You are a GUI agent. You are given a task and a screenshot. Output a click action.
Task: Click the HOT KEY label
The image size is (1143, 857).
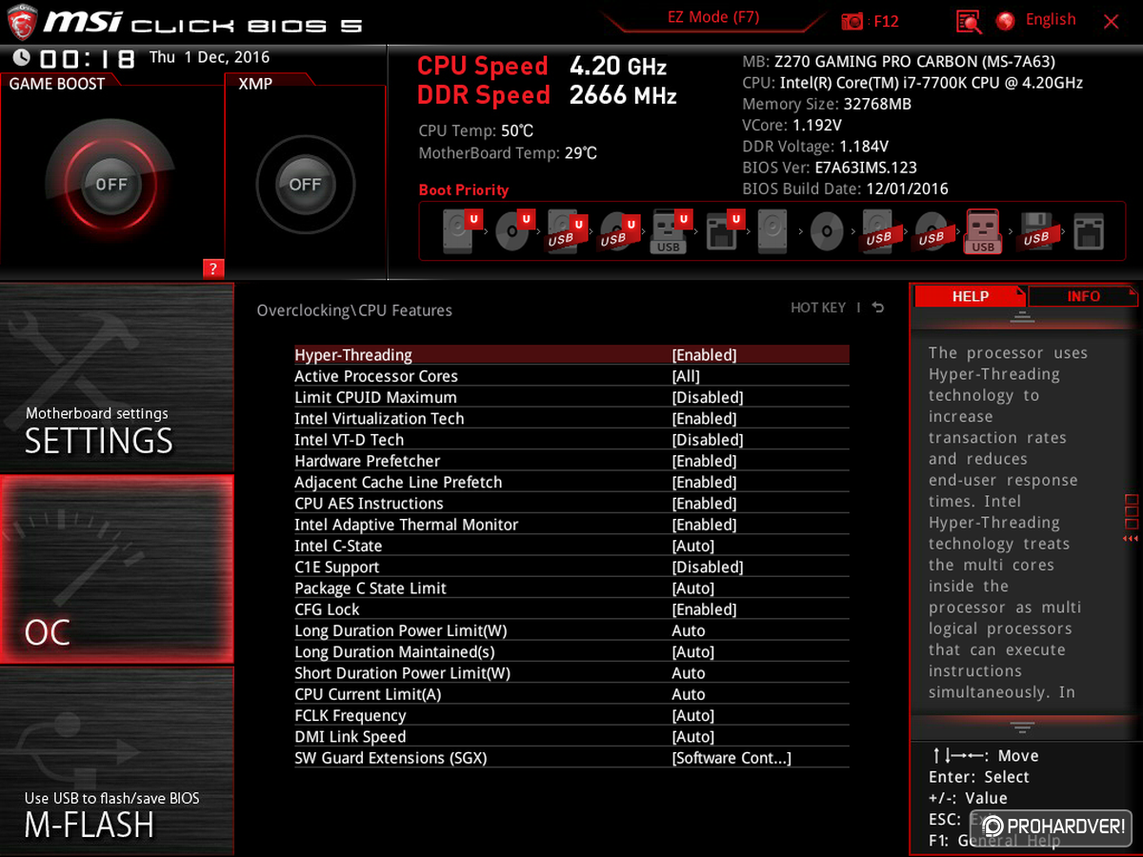pos(818,308)
